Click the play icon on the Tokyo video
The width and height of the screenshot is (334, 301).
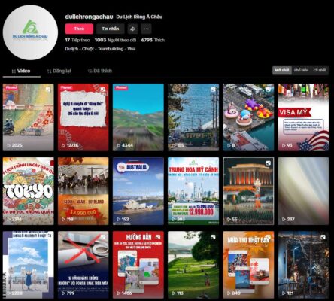(9, 219)
